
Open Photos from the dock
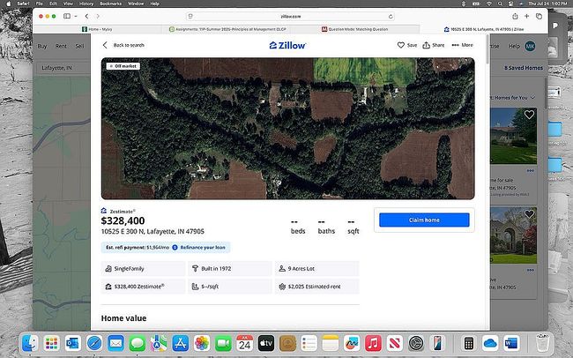[202, 343]
